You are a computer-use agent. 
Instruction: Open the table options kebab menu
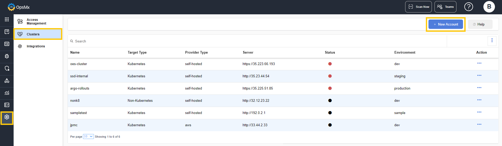[492, 40]
